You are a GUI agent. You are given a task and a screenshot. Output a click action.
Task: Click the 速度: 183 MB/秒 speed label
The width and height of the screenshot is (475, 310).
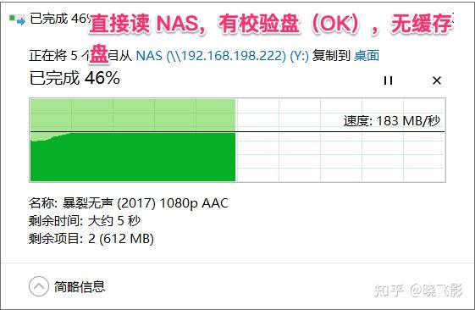(x=392, y=121)
